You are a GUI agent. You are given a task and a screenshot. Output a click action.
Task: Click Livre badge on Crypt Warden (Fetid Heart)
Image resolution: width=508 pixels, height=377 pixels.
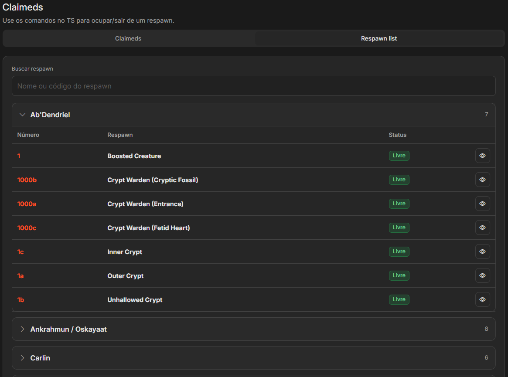399,228
